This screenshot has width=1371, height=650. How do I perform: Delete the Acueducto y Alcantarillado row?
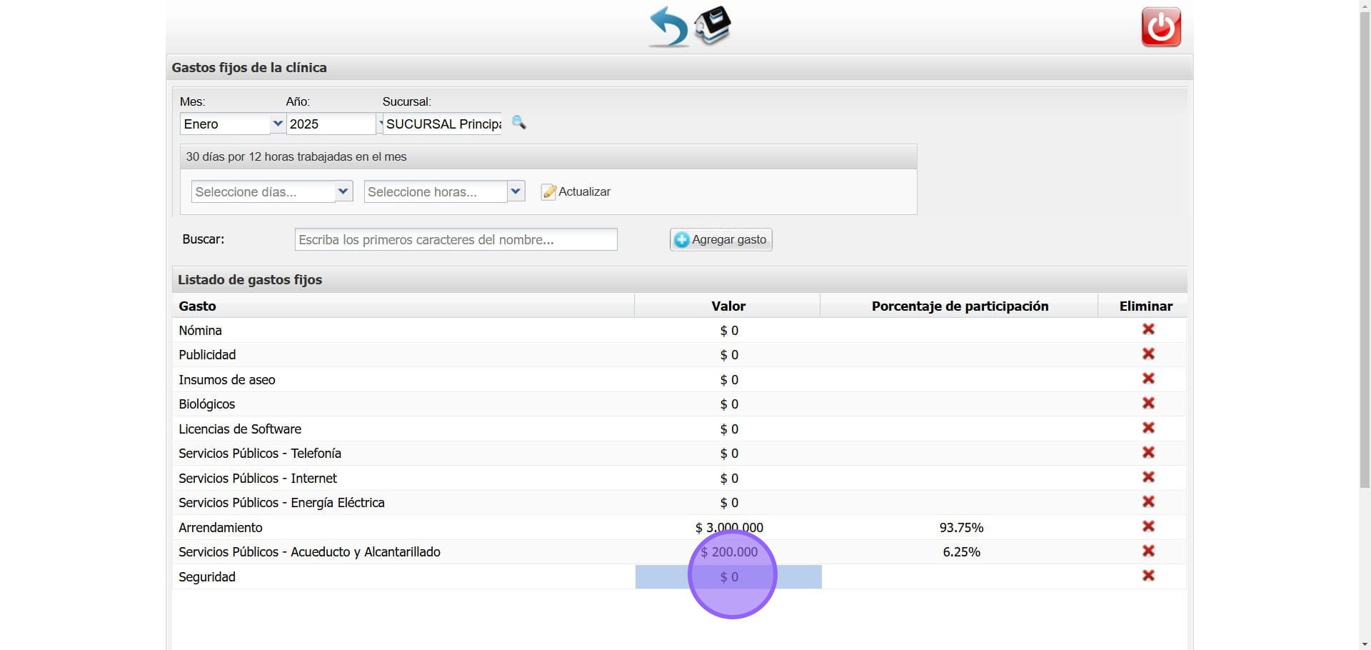(1148, 551)
